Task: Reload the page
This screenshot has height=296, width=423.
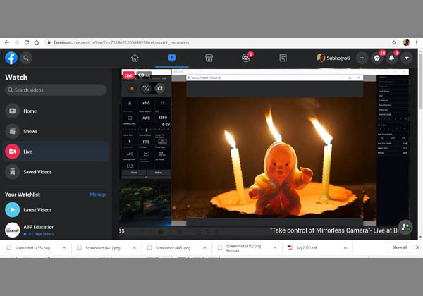Action: pos(27,42)
